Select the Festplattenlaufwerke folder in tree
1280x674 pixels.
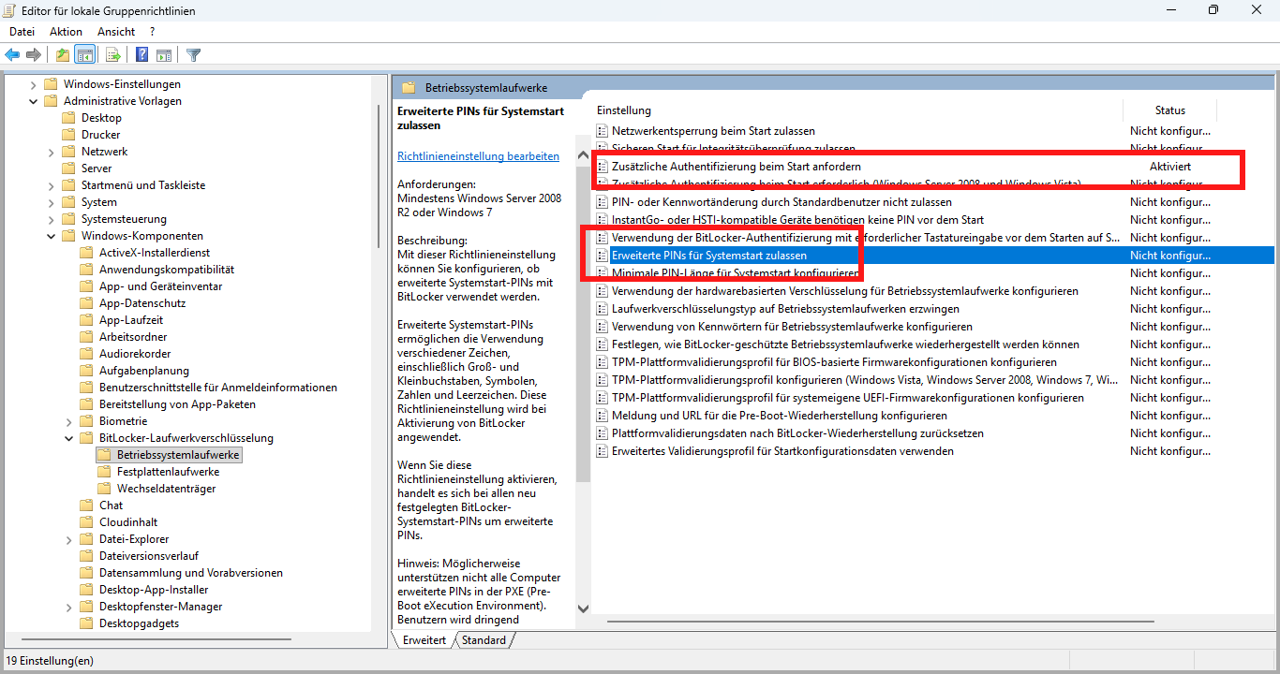[x=168, y=472]
